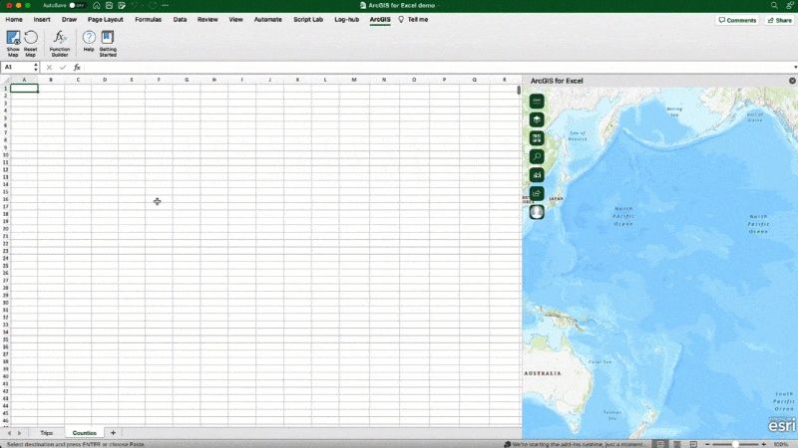Open the Script Lab ribbon tab
Viewport: 798px width, 448px height.
point(308,19)
